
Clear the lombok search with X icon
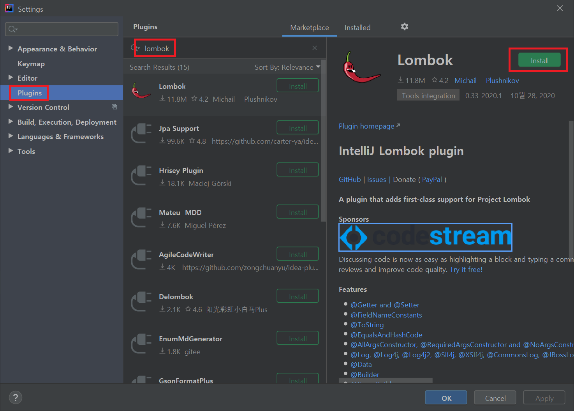pyautogui.click(x=315, y=48)
